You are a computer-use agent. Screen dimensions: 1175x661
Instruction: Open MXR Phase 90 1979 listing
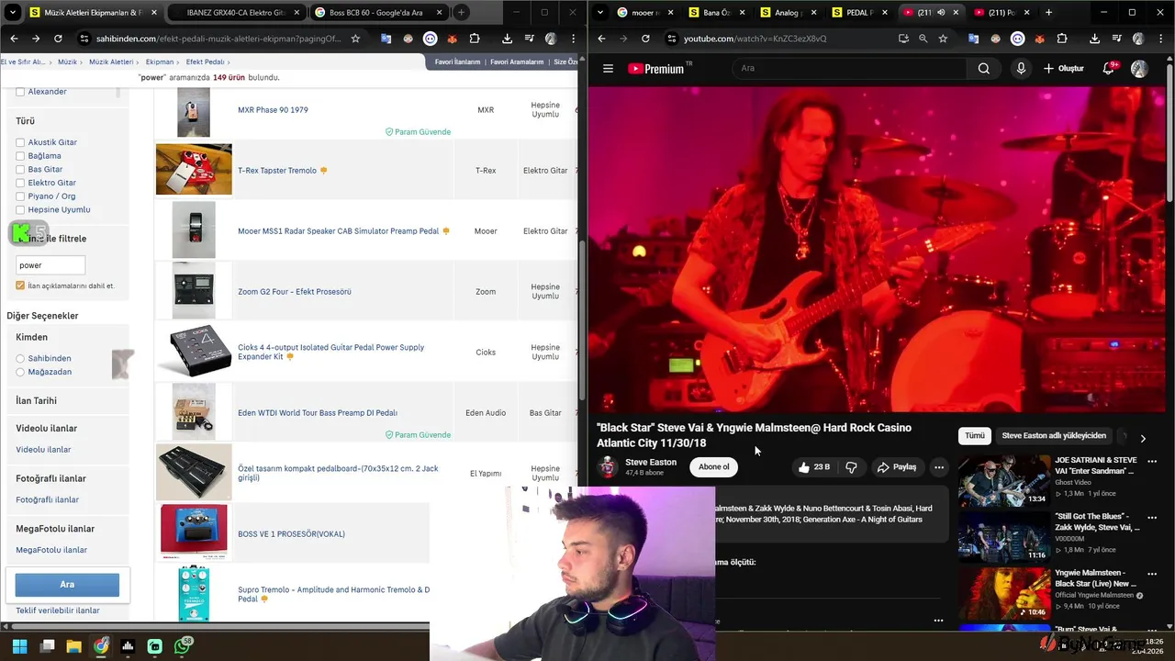pos(273,110)
